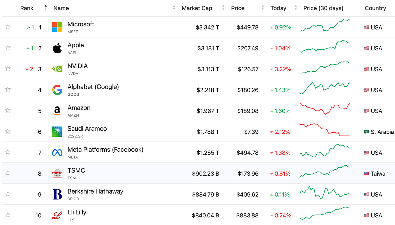Viewport: 395px width, 225px height.
Task: Open the Alphabet (Google) company link
Action: click(x=93, y=87)
